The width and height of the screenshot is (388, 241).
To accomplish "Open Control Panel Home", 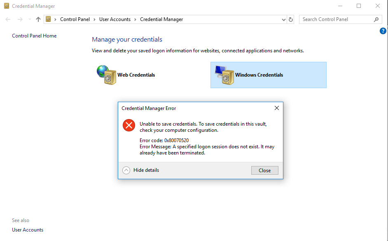I will point(34,35).
